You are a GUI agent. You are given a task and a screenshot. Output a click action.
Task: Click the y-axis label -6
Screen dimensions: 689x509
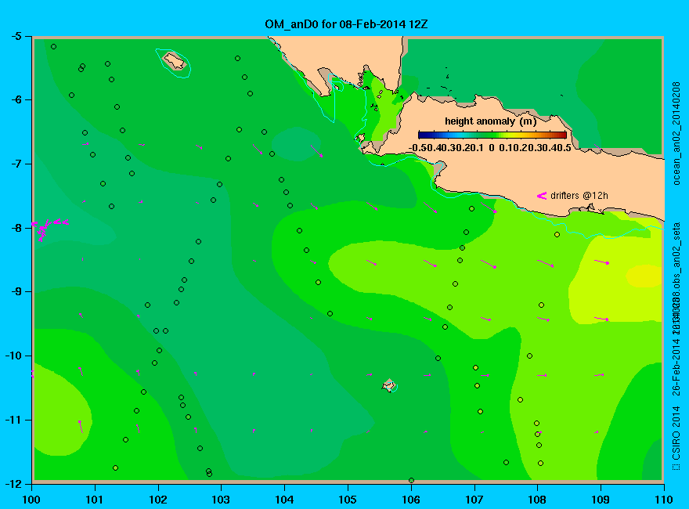coord(16,99)
